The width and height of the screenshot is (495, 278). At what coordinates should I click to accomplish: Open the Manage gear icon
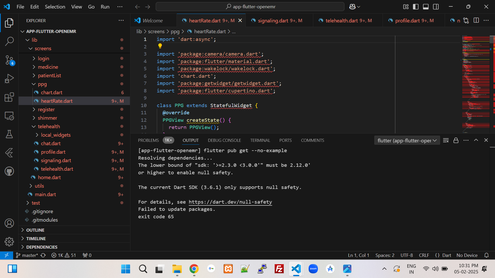9,241
